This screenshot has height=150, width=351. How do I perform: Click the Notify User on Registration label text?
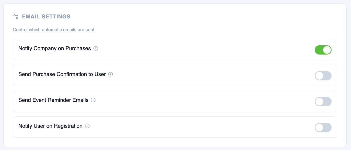50,126
